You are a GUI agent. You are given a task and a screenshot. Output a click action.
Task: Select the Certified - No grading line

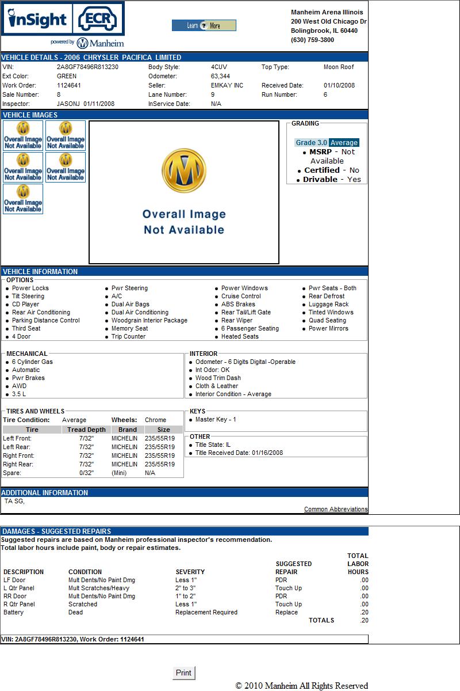coord(332,170)
